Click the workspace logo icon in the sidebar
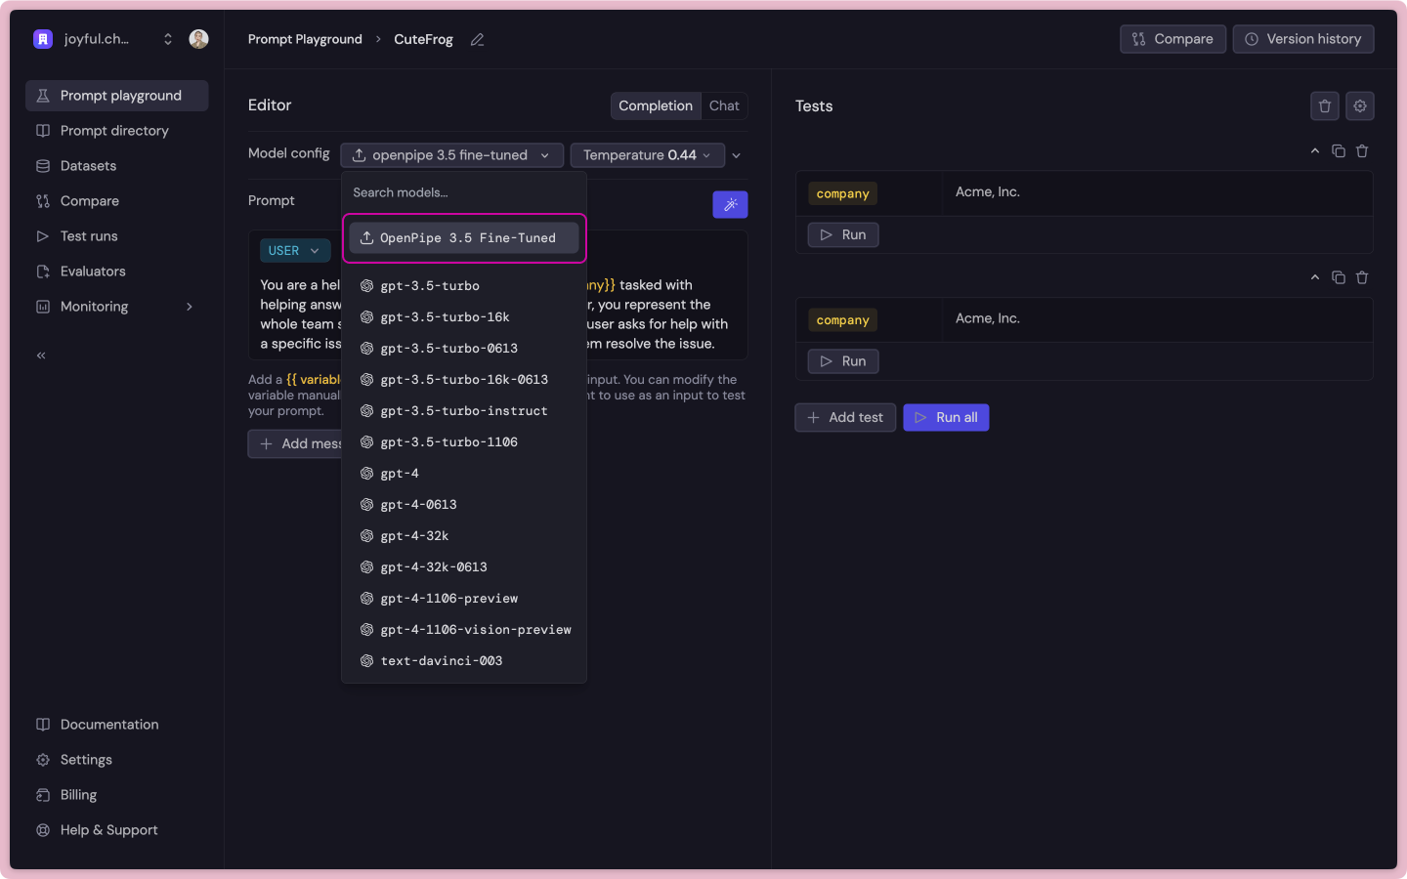The image size is (1407, 879). (x=43, y=39)
